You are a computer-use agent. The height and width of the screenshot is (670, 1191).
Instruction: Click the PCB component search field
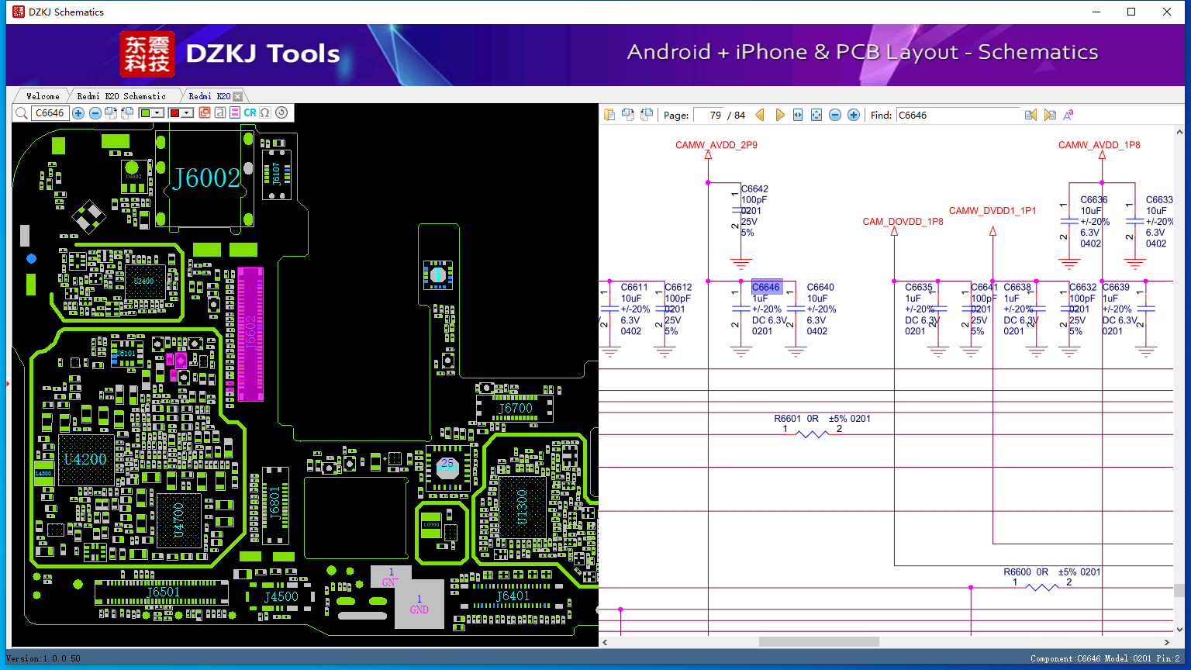50,113
